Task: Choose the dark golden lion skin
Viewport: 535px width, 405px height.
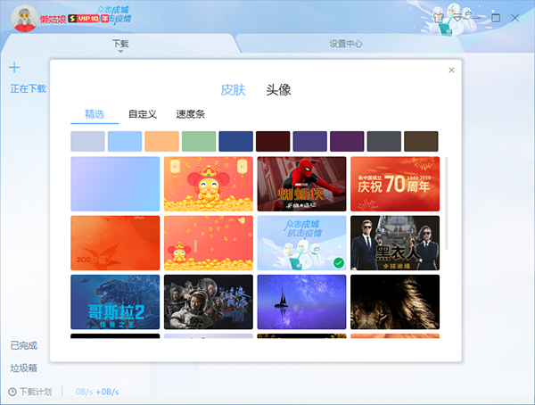Action: [395, 302]
